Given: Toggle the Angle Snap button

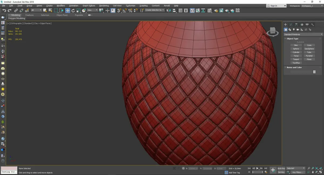Looking at the screenshot, I should pos(124,10).
